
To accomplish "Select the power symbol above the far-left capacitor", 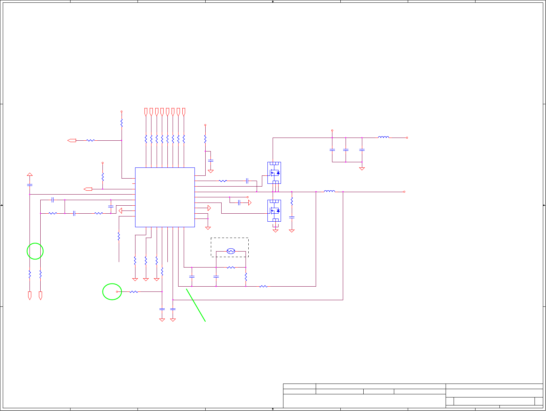I will (x=30, y=174).
